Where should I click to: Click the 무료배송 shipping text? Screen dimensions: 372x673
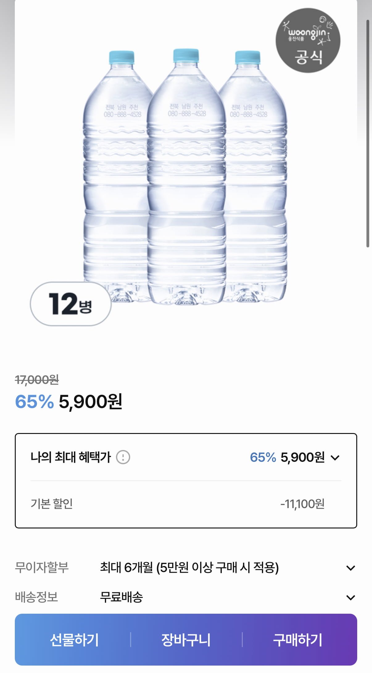(x=121, y=597)
